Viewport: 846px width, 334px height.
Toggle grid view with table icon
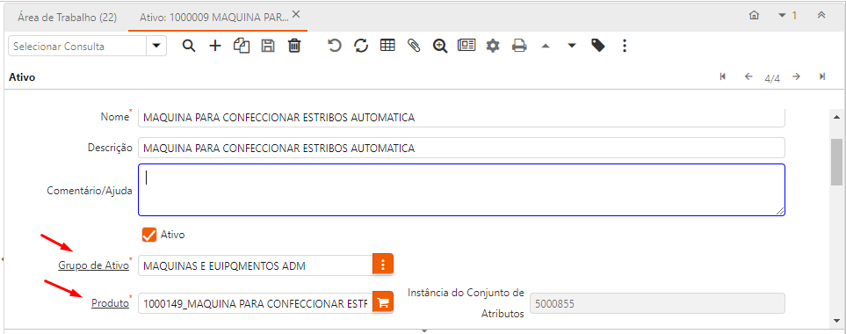[387, 46]
